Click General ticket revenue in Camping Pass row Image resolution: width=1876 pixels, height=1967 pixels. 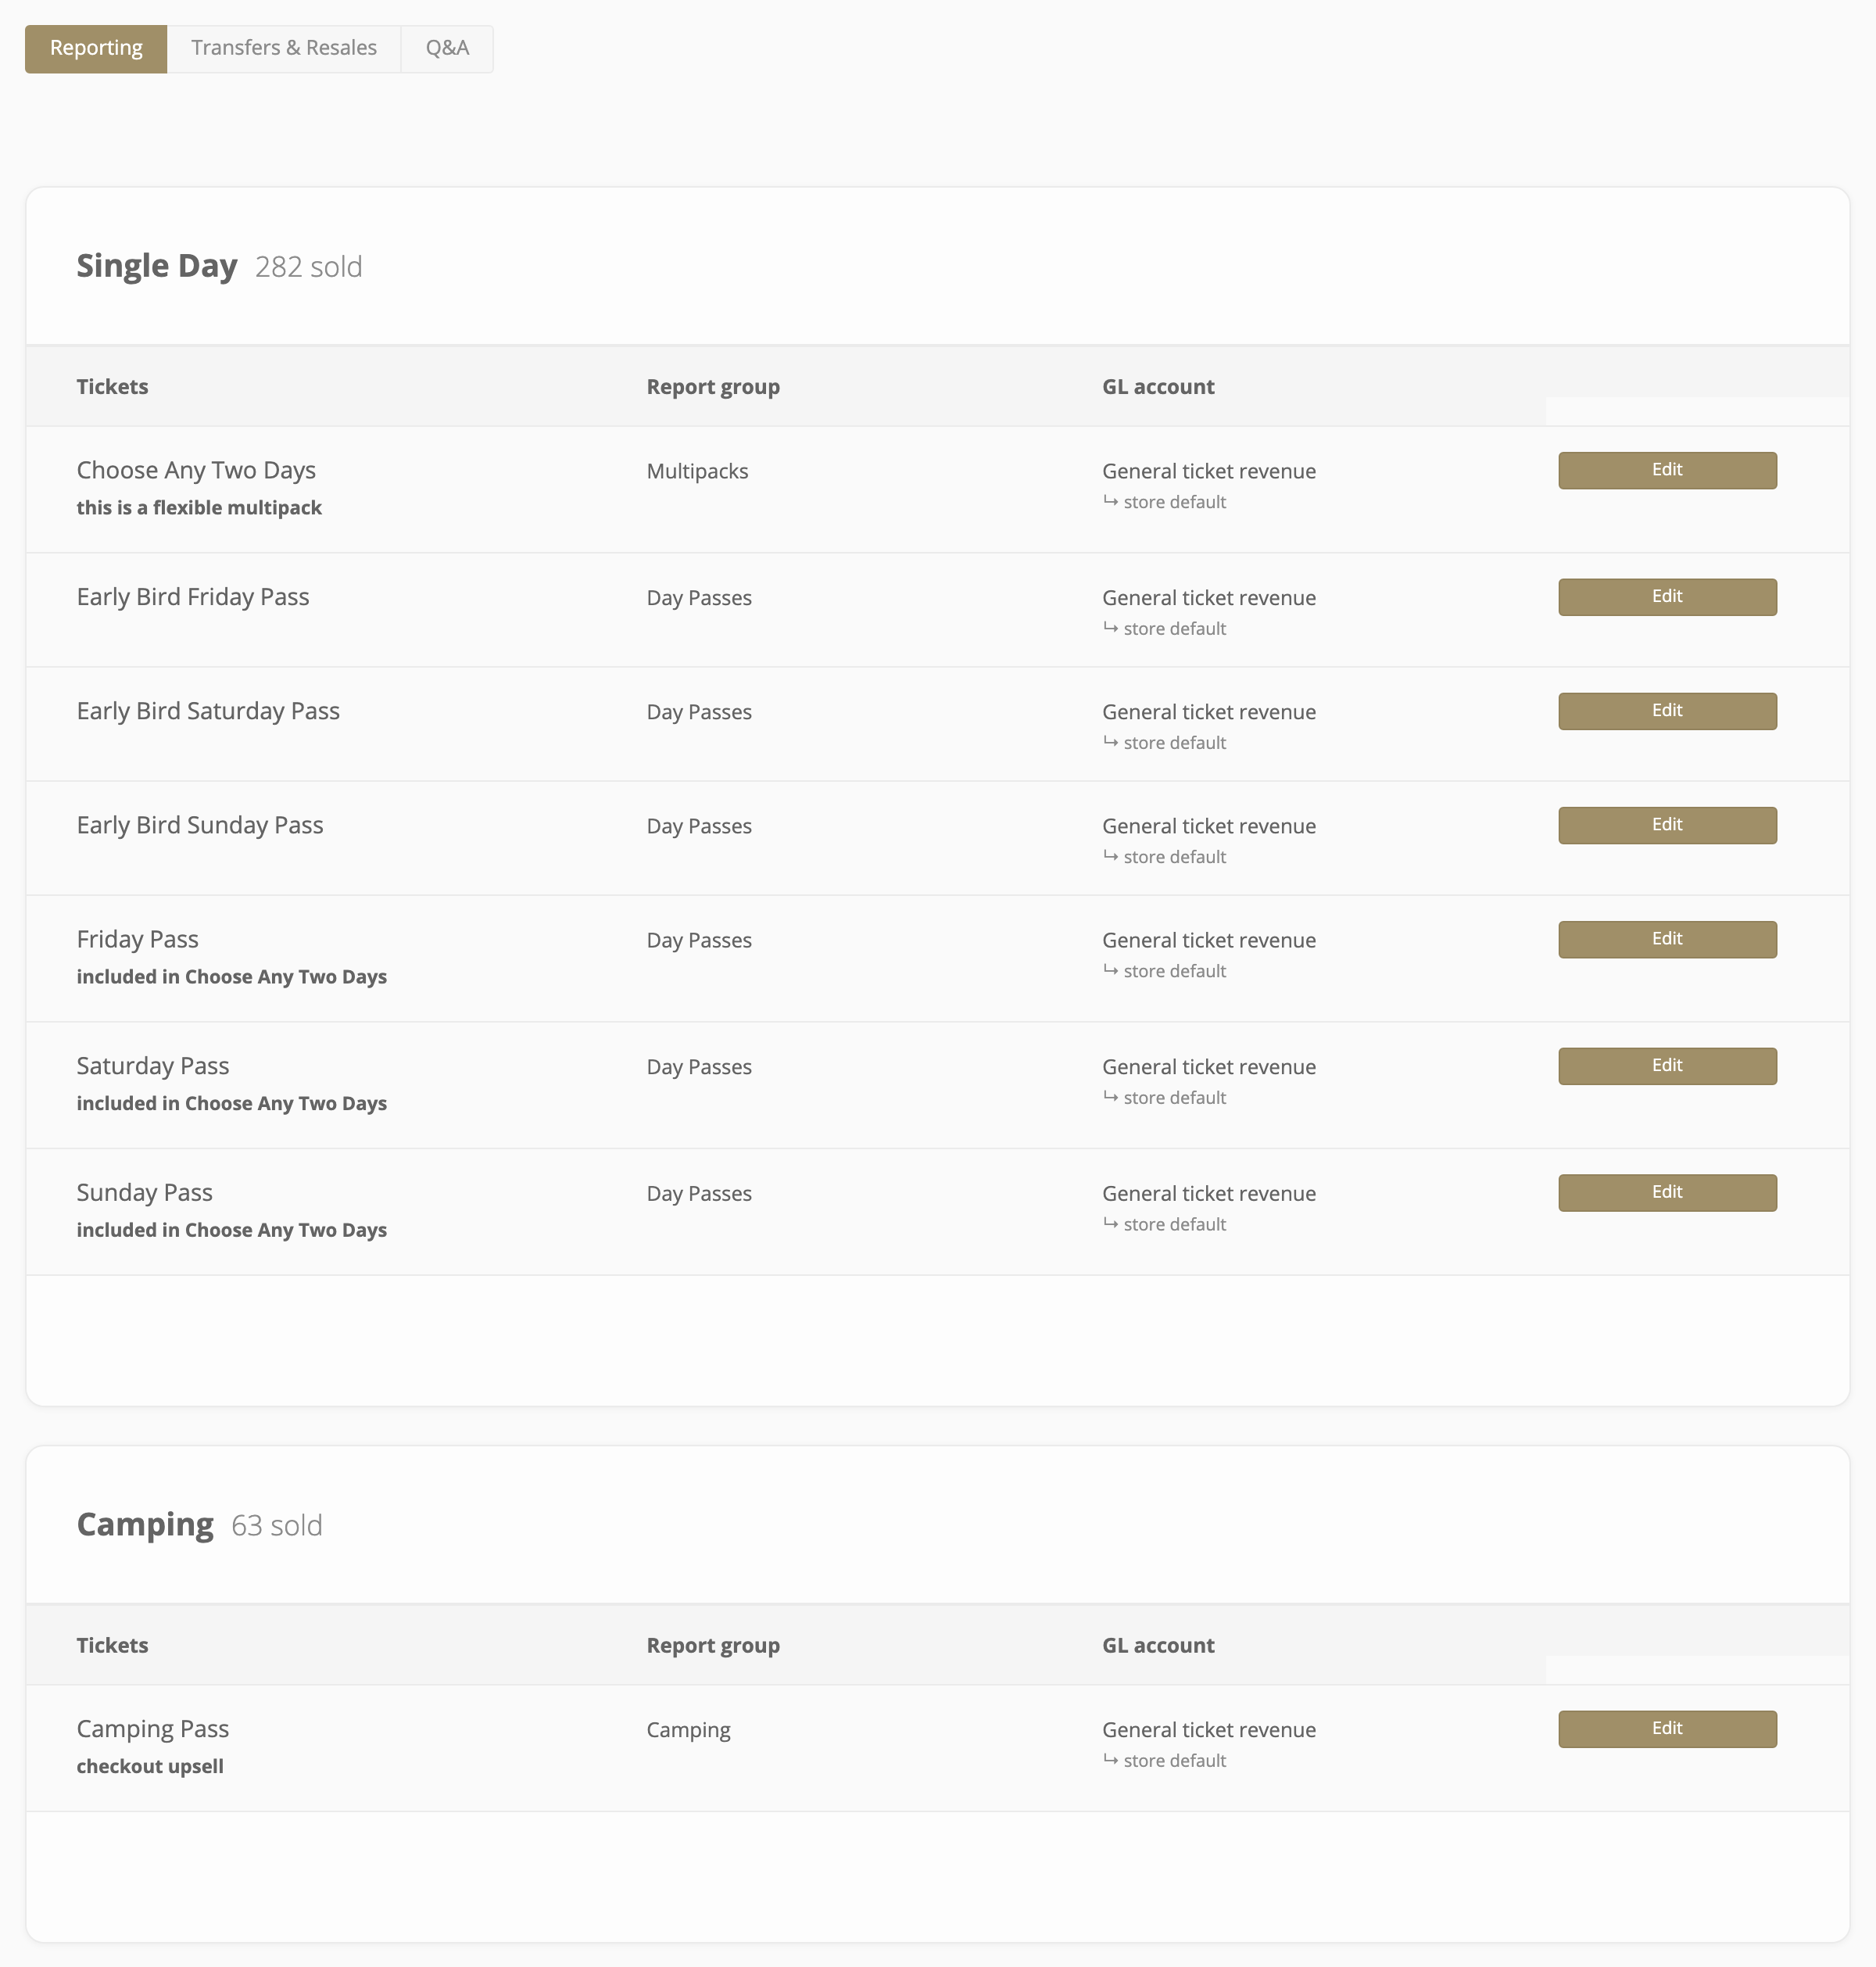click(1209, 1730)
